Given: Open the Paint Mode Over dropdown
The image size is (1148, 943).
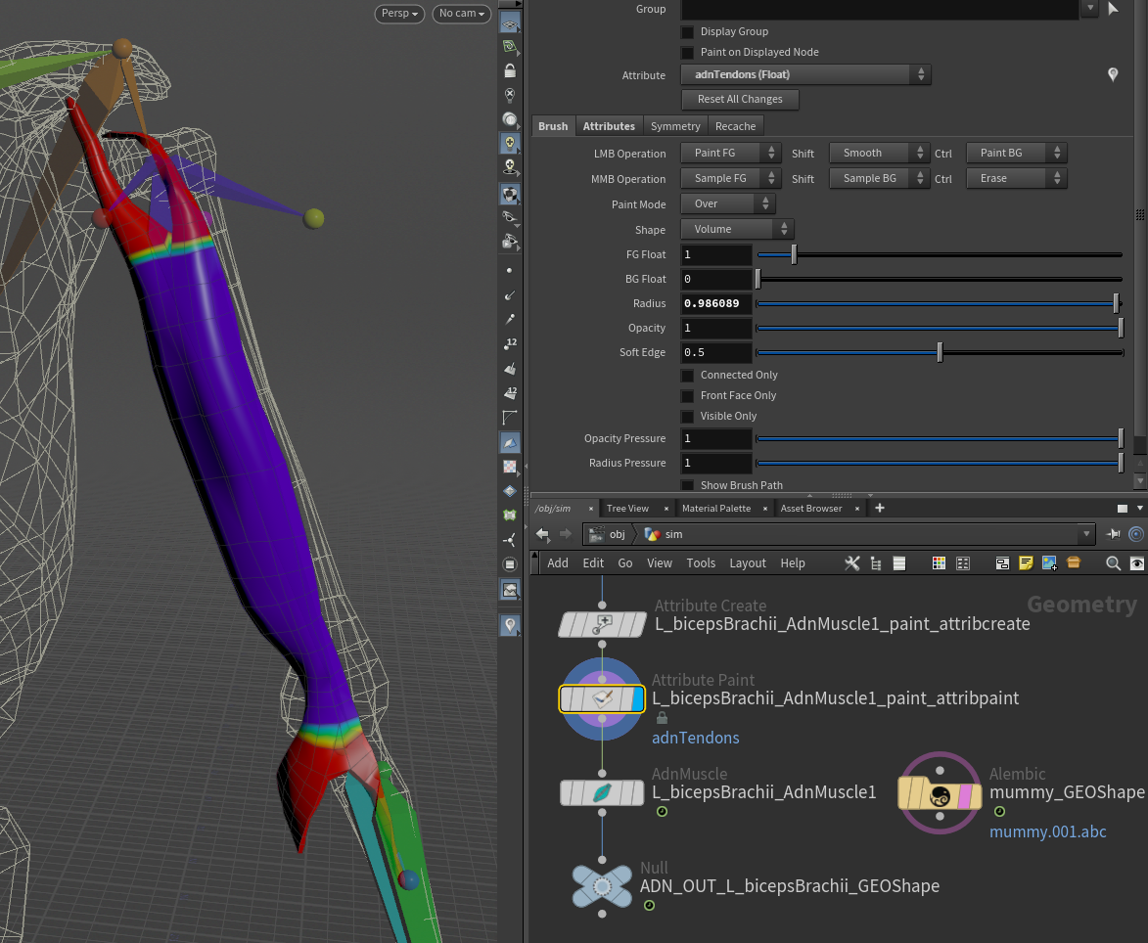Looking at the screenshot, I should tap(728, 204).
